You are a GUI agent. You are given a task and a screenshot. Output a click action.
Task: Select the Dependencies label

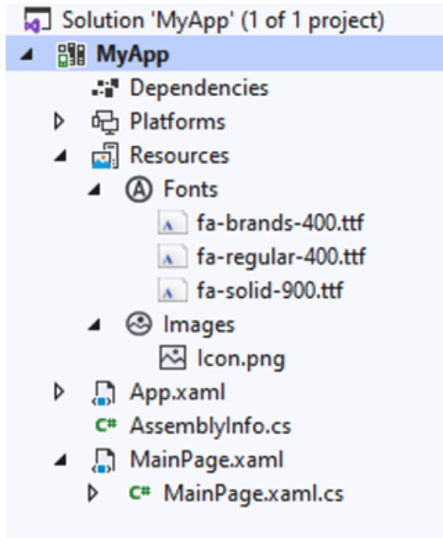[199, 88]
